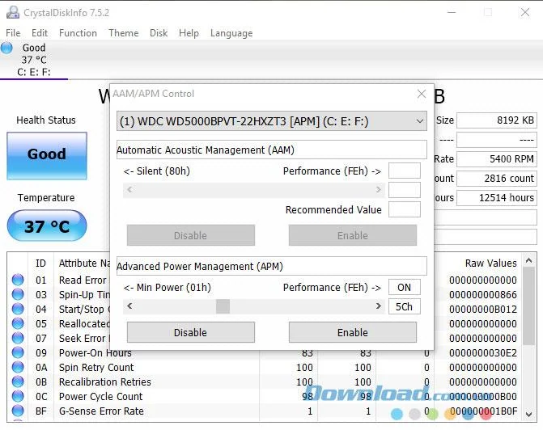
Task: Click the status orb for G-Sense Error Rate
Action: pyautogui.click(x=18, y=411)
